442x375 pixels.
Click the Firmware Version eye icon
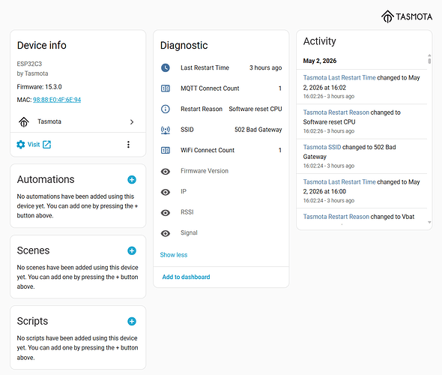[x=166, y=172]
